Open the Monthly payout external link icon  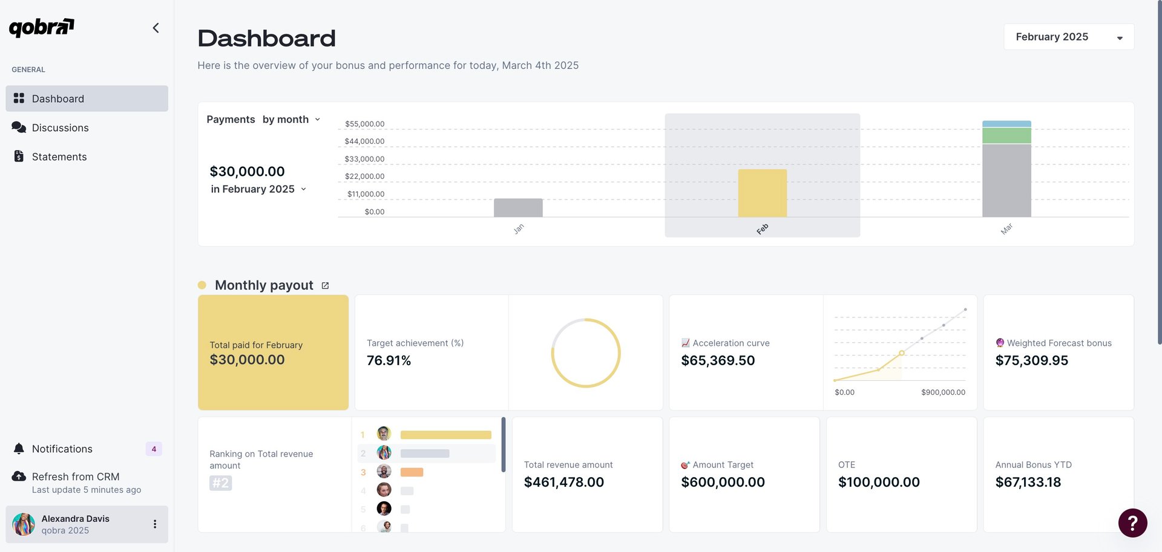(x=325, y=285)
